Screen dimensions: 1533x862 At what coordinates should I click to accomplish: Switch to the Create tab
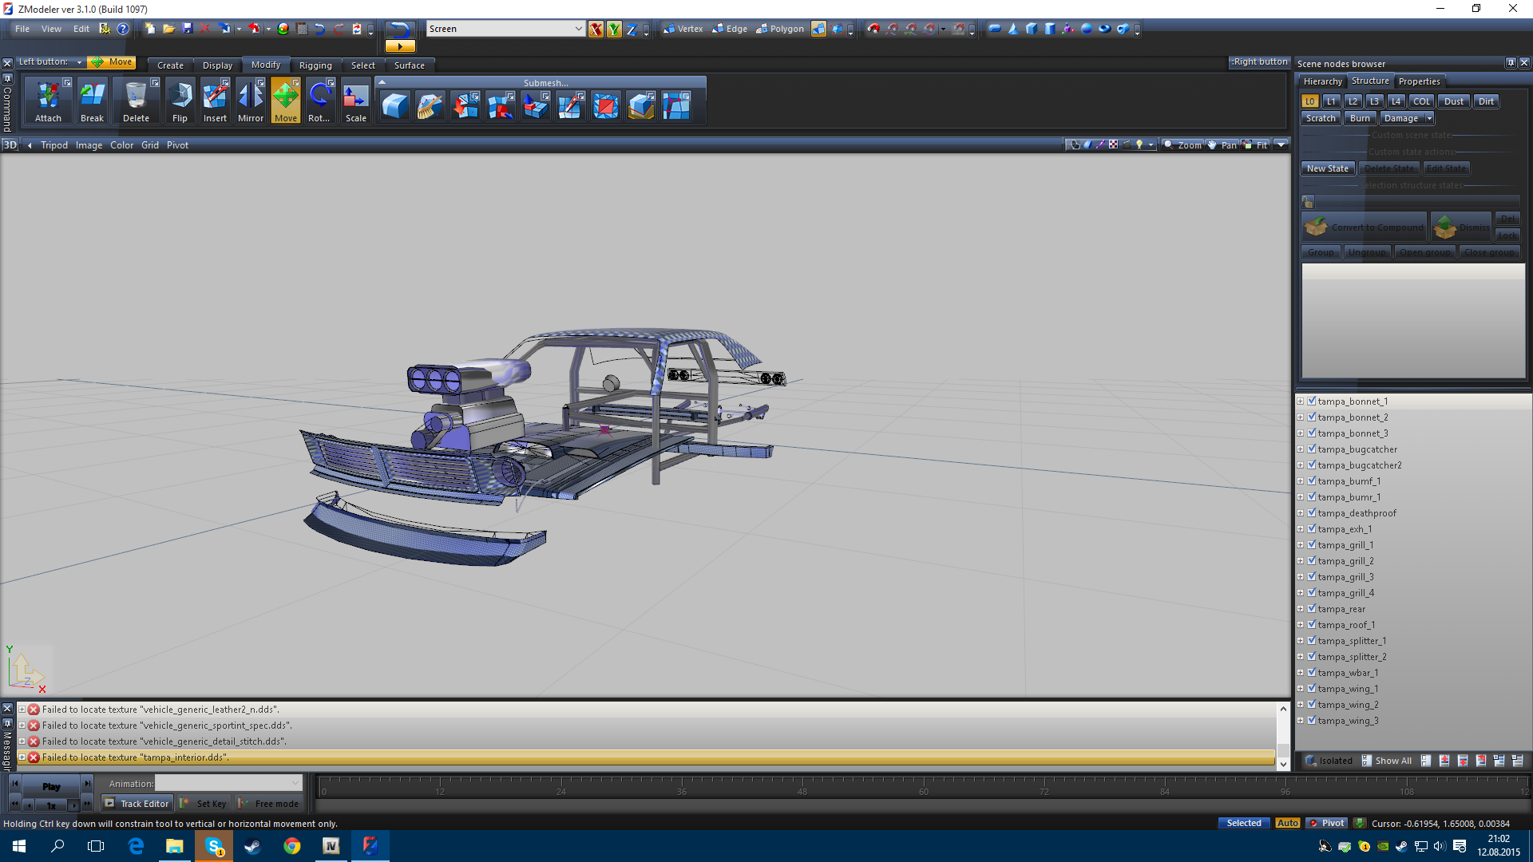(170, 65)
